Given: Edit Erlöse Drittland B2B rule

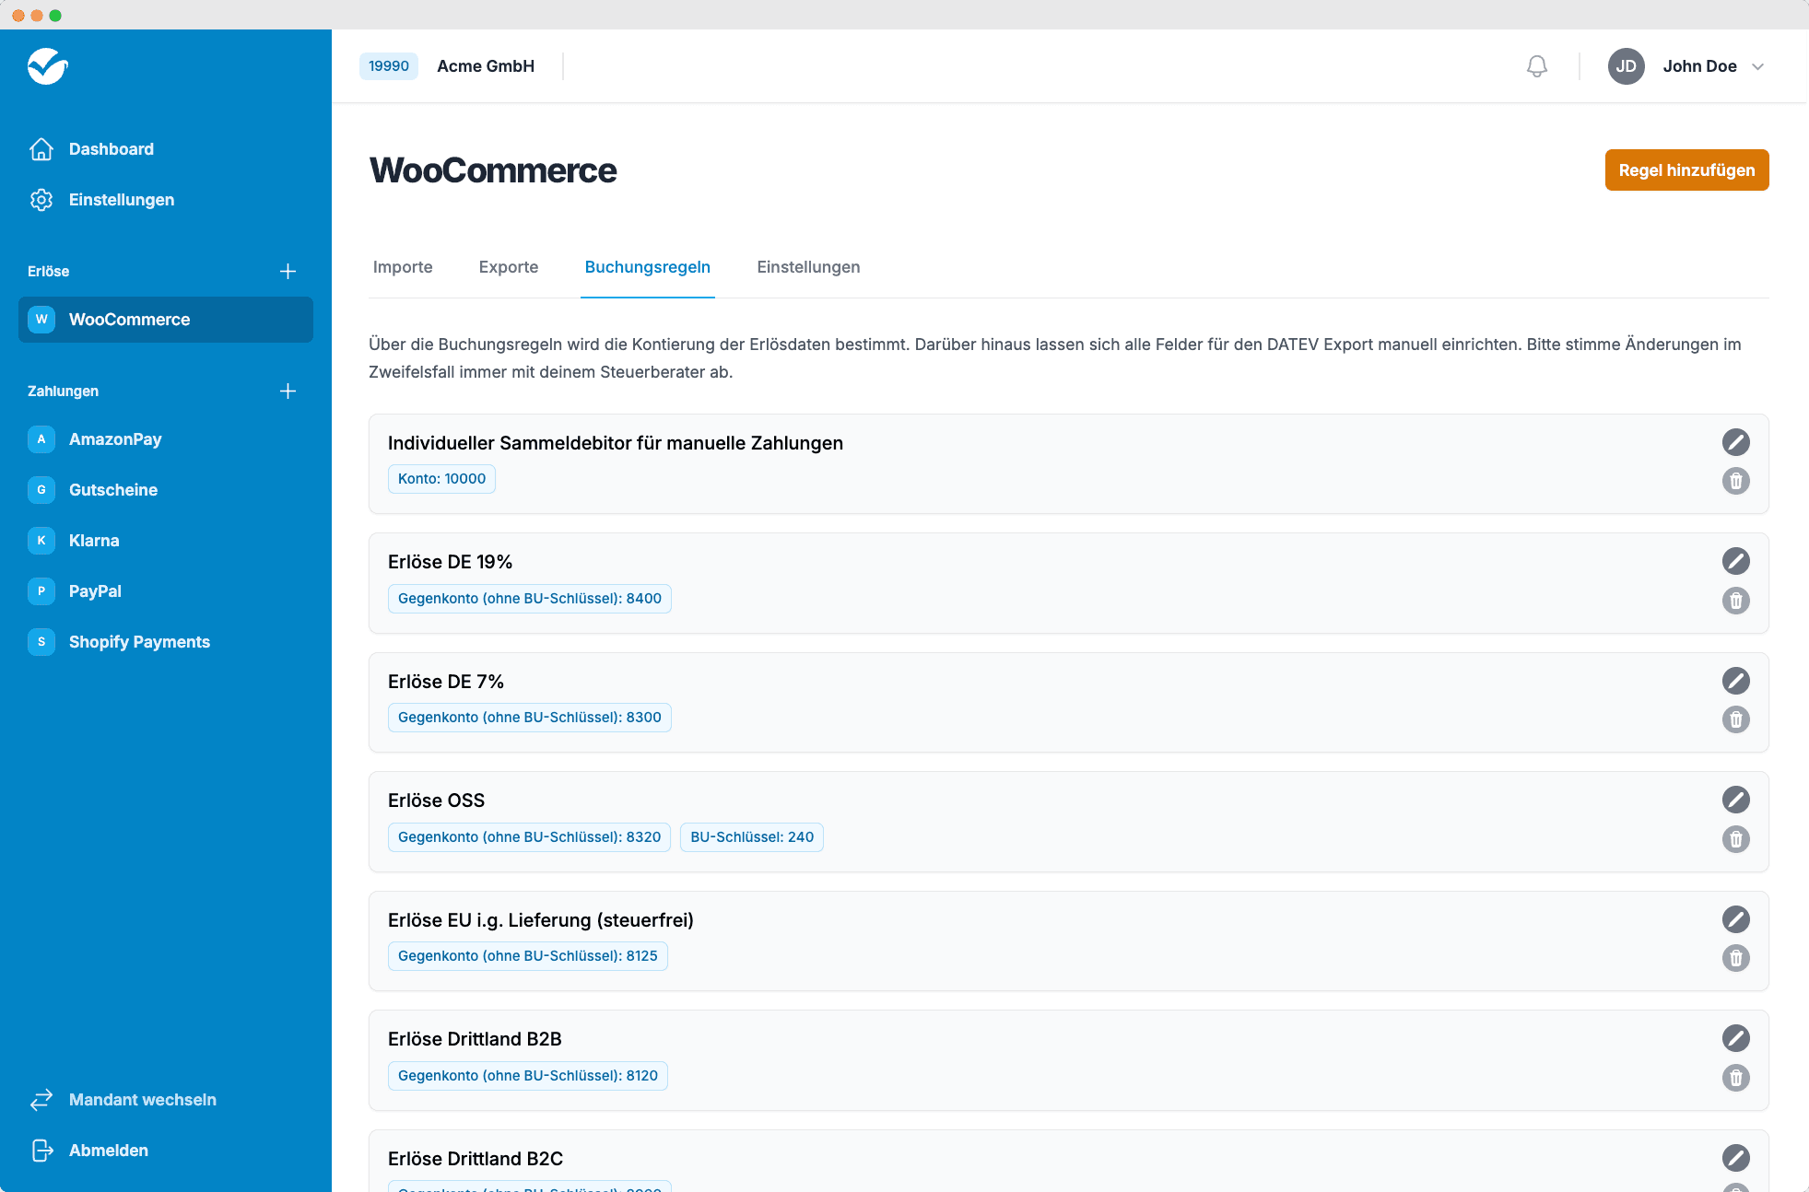Looking at the screenshot, I should 1735,1038.
